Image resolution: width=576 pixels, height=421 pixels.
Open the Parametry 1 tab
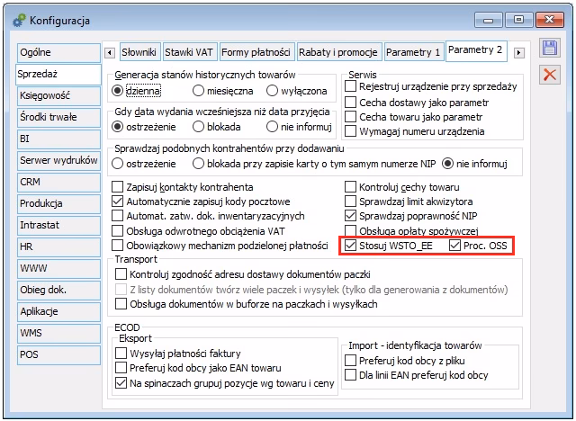click(414, 52)
